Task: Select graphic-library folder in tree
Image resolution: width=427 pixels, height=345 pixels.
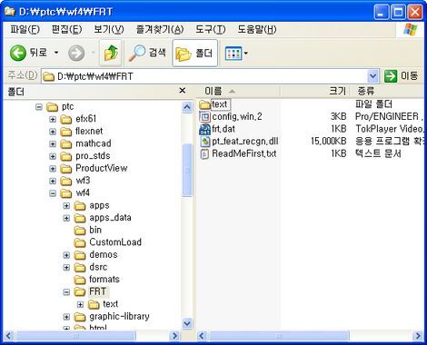Action: [x=119, y=316]
